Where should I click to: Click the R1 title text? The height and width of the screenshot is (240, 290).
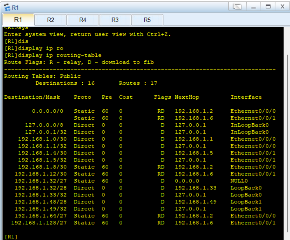click(15, 8)
